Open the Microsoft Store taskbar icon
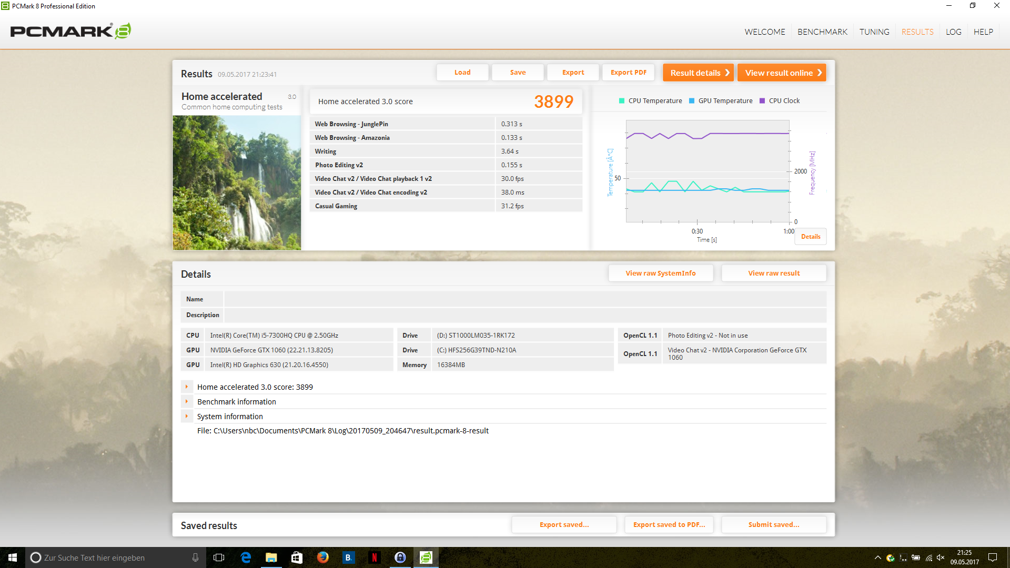 pos(297,557)
